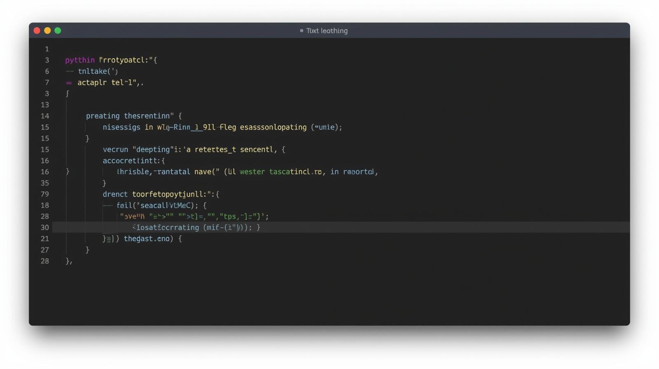Click the word "lhrisble"
This screenshot has width=659, height=369.
[133, 172]
